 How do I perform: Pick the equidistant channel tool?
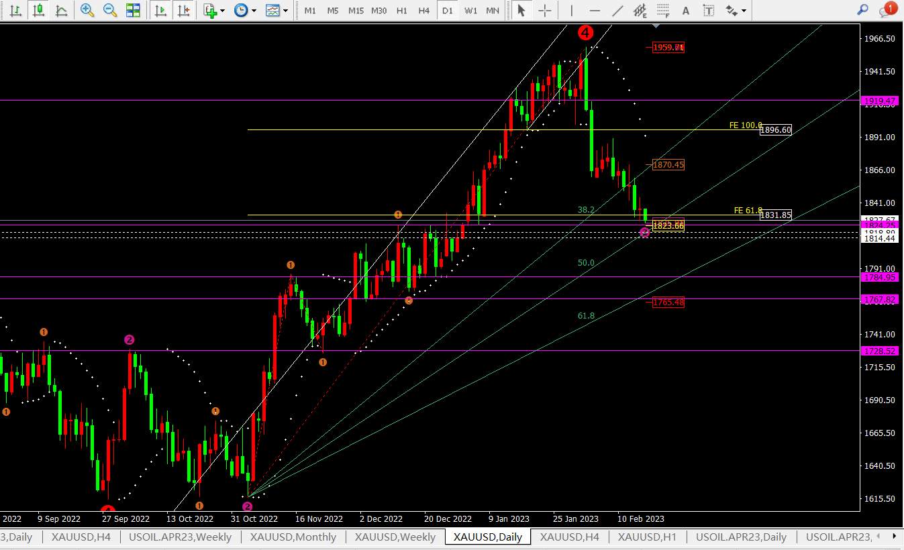point(640,10)
